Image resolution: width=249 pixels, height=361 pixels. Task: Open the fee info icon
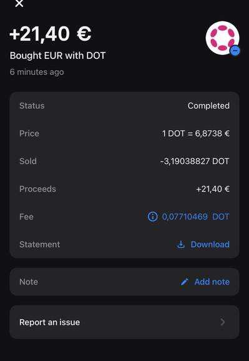click(153, 216)
